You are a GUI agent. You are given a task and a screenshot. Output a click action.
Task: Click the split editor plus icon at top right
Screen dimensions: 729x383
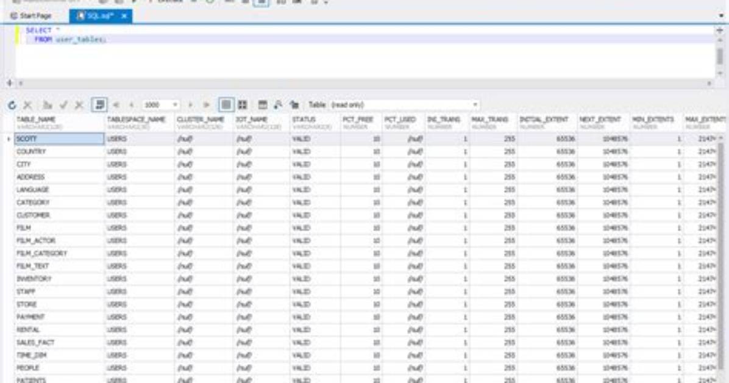720,30
